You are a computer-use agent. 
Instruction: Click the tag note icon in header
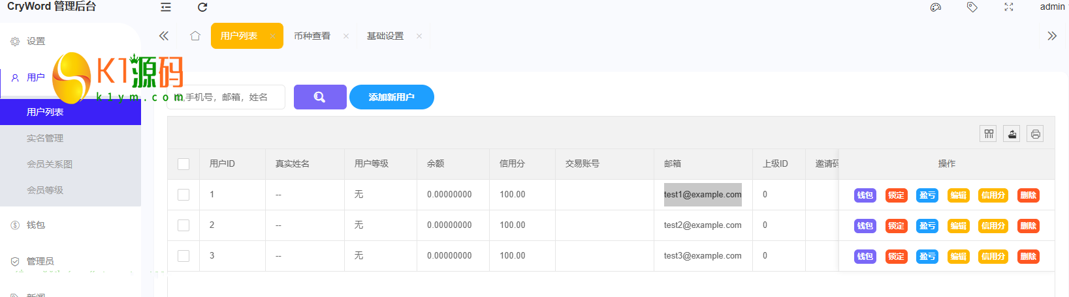tap(972, 7)
